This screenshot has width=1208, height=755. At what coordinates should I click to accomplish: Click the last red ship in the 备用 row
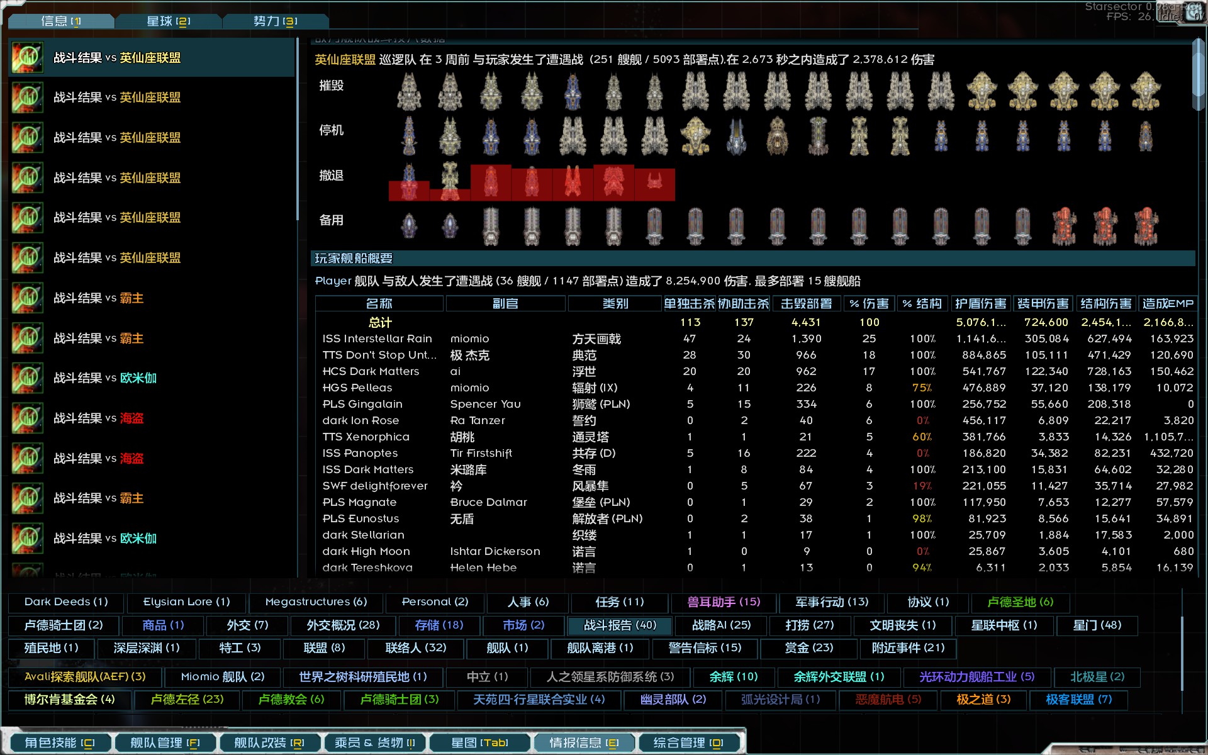coord(1146,225)
